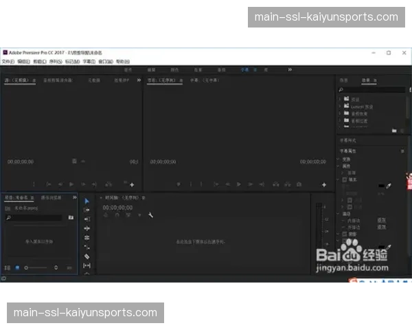This screenshot has height=330, width=412.
Task: Click Mark Out in Program monitor
Action: [x=201, y=184]
